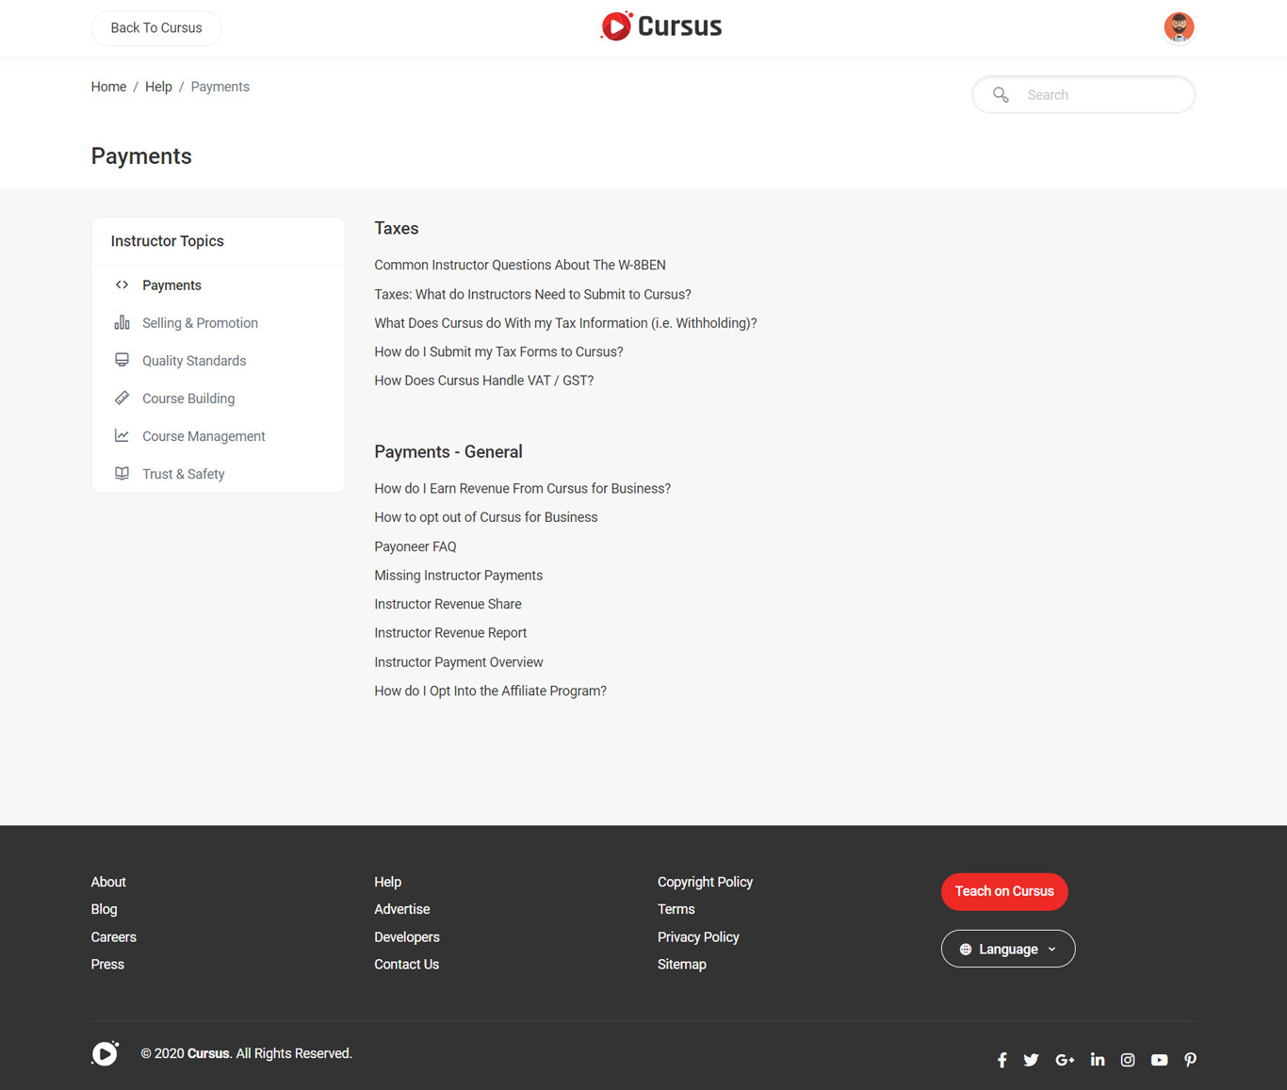The height and width of the screenshot is (1090, 1287).
Task: Open Course Building sidebar topic
Action: pos(188,399)
